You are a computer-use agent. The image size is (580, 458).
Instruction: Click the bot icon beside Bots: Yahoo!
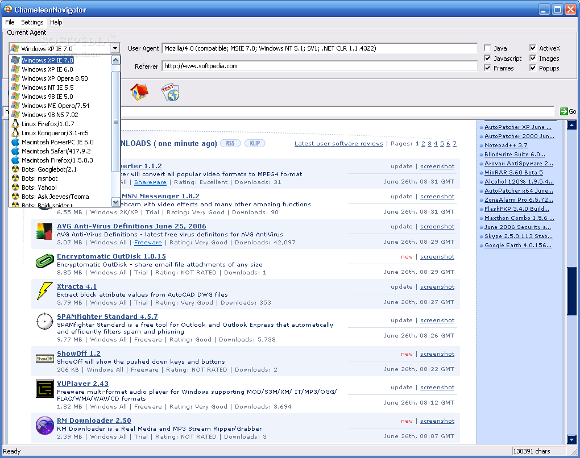pos(15,188)
